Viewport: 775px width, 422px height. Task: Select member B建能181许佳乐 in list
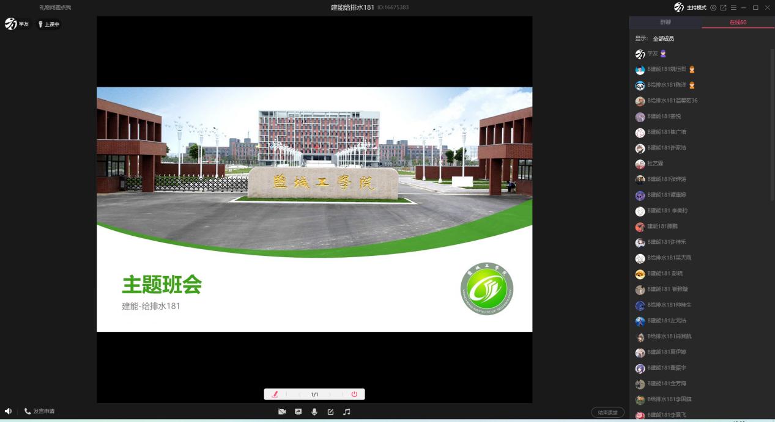666,242
